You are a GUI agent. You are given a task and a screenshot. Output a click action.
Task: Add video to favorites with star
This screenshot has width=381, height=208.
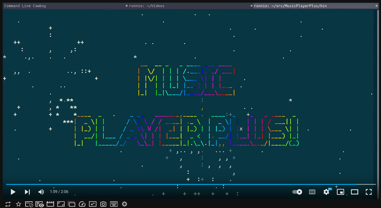(x=18, y=204)
